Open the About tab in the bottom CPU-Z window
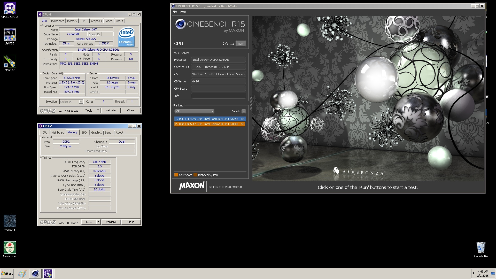This screenshot has height=279, width=496. pyautogui.click(x=120, y=133)
